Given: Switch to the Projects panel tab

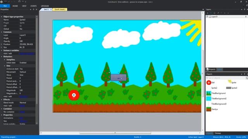Looking at the screenshot, I should [211, 69].
